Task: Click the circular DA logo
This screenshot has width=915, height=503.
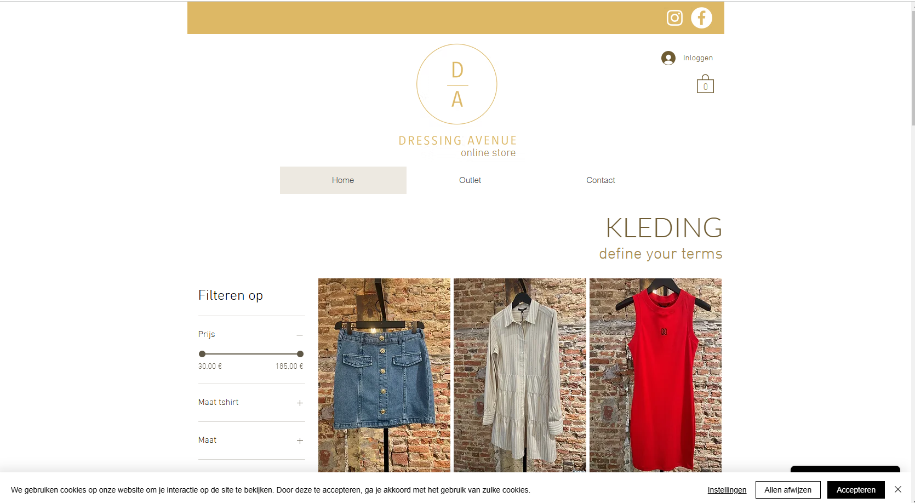Action: (x=457, y=84)
